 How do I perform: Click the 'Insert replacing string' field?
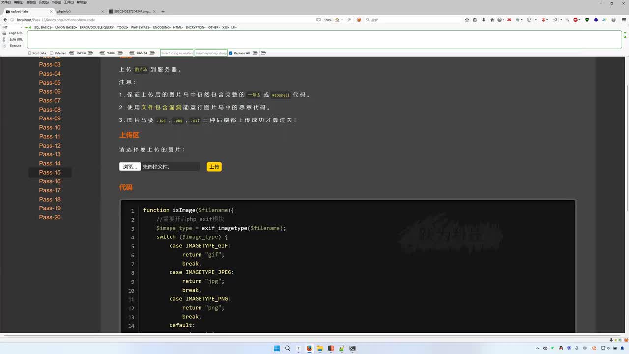click(211, 53)
